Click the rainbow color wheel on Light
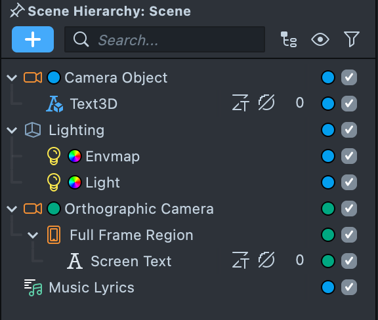Screen dimensions: 378x320 coord(75,182)
